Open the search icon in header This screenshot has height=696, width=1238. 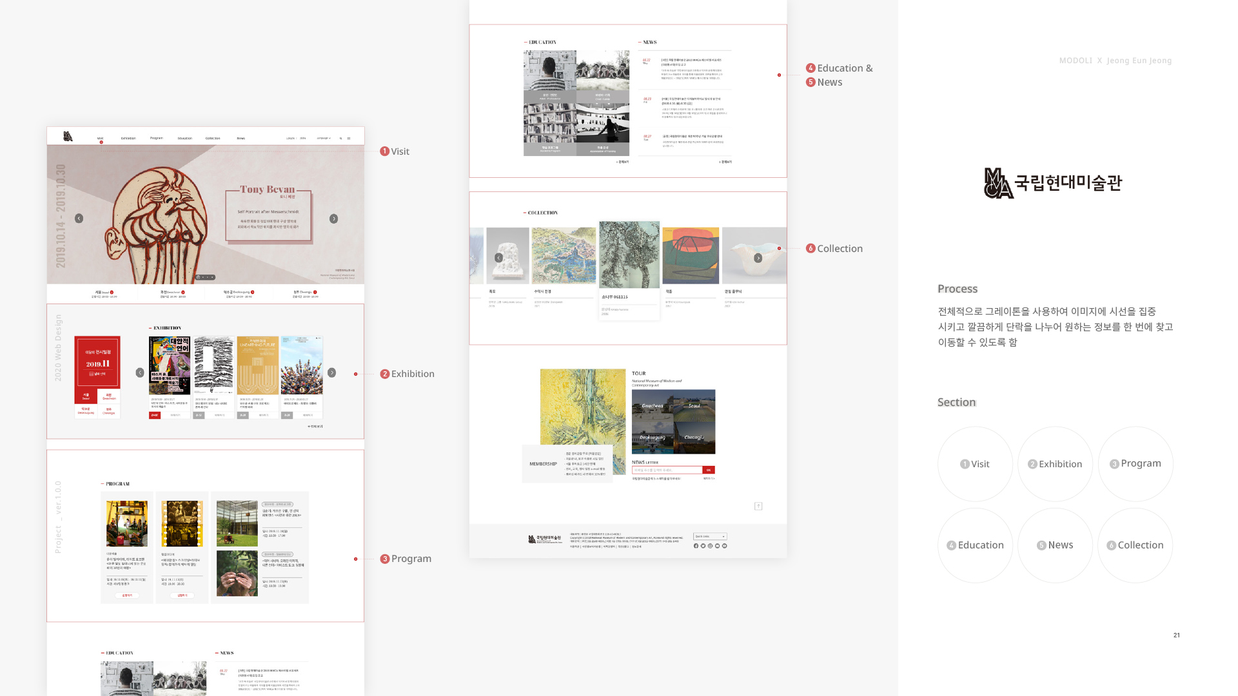point(341,138)
